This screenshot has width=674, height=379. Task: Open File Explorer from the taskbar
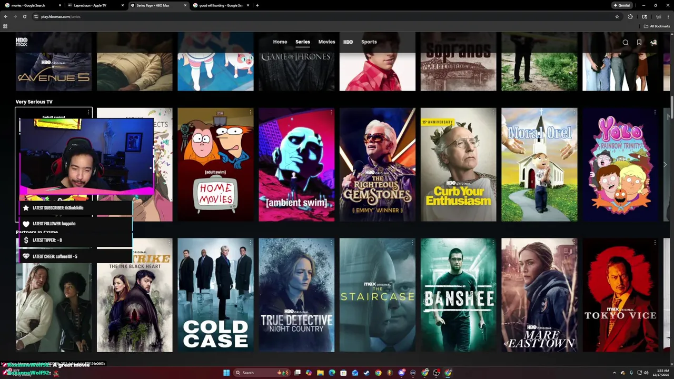[320, 373]
